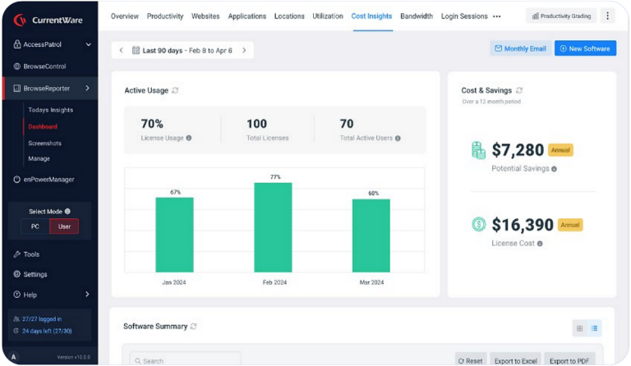Focus the Software Summary search field

coord(186,360)
